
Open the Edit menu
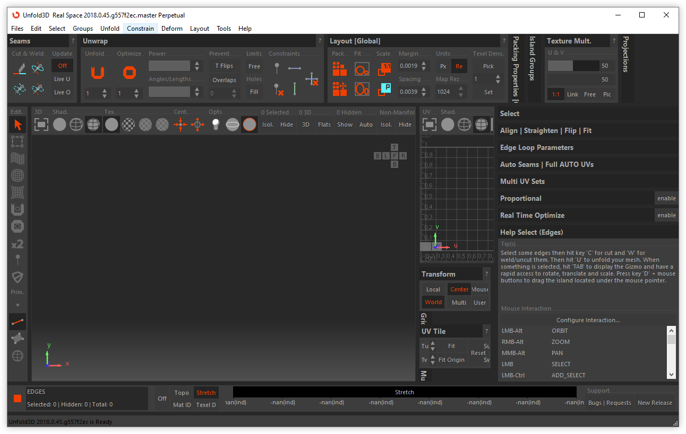(36, 29)
